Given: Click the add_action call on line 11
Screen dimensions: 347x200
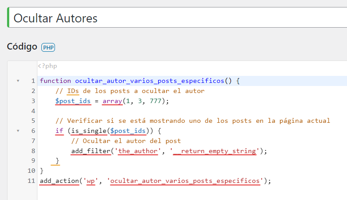Looking at the screenshot, I should [x=59, y=181].
